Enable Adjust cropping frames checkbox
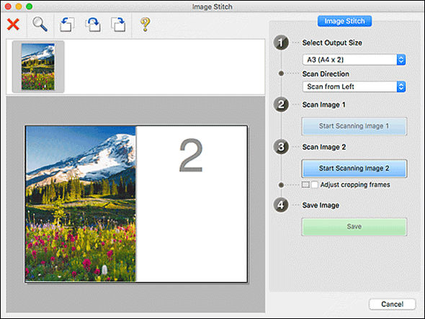 [x=314, y=185]
